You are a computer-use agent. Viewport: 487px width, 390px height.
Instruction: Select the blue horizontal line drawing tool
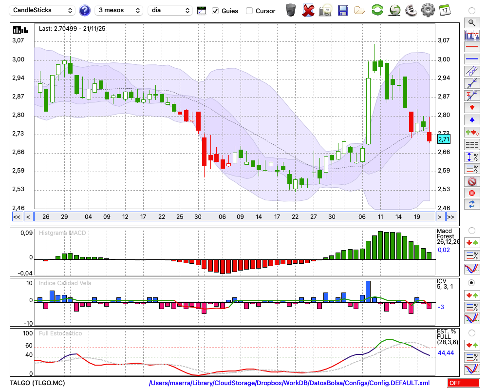[471, 59]
